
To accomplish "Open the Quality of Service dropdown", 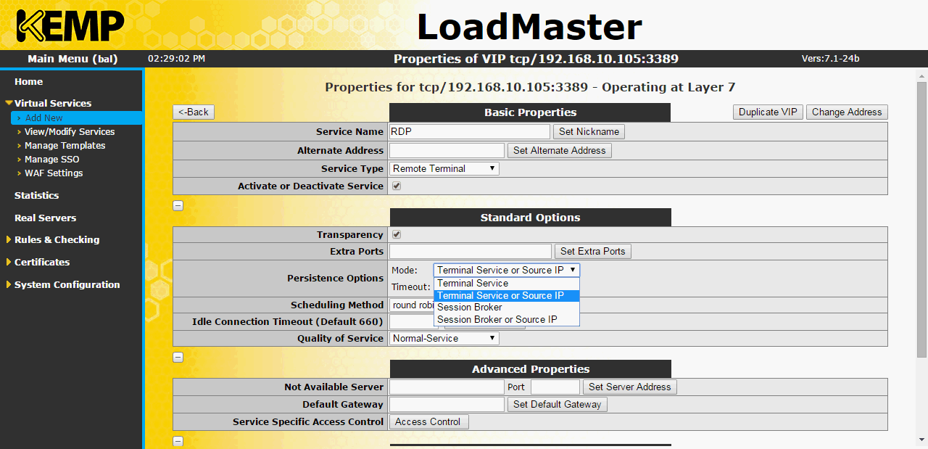I will (444, 339).
